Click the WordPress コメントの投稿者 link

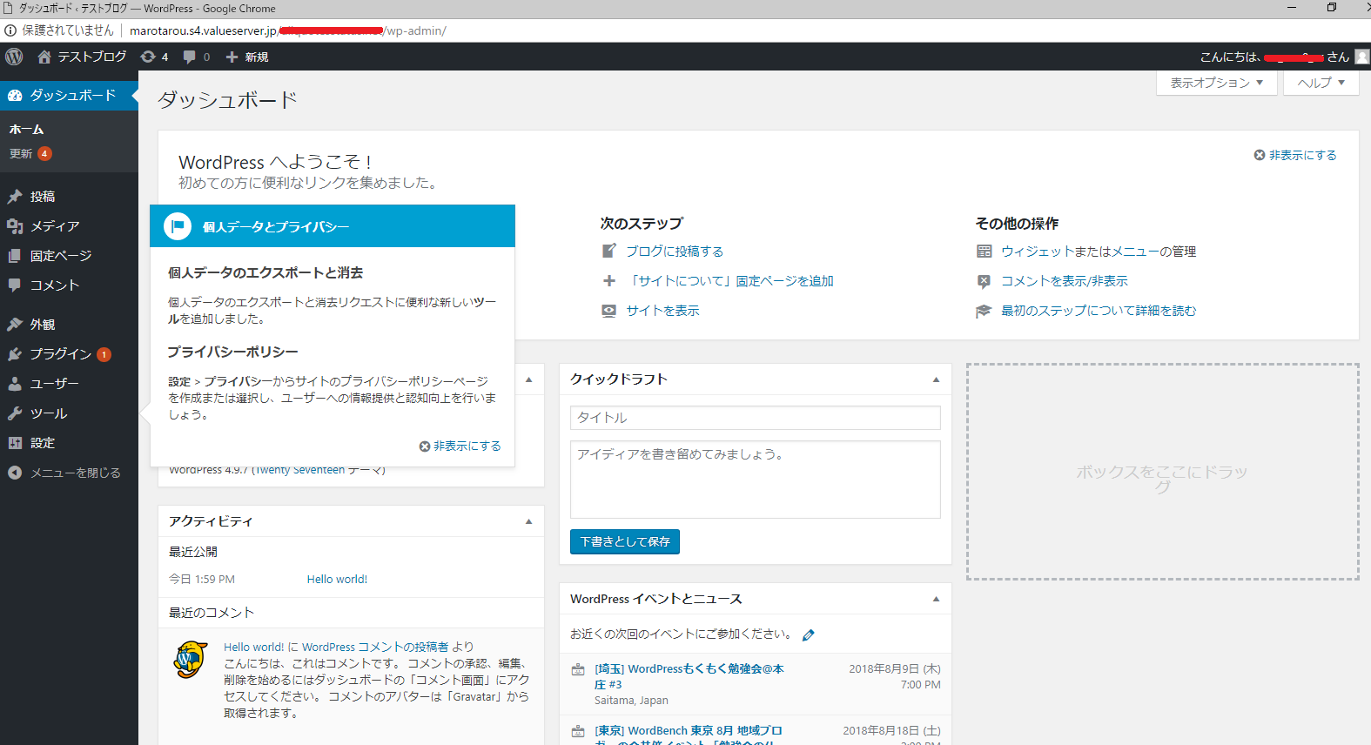click(x=375, y=647)
